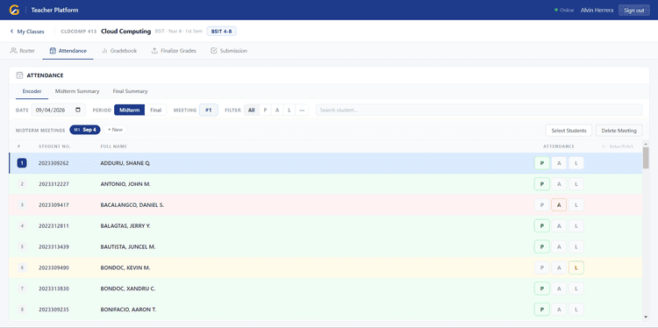Viewport: 658px width, 328px height.
Task: Click the Delete Meeting button
Action: coord(619,131)
